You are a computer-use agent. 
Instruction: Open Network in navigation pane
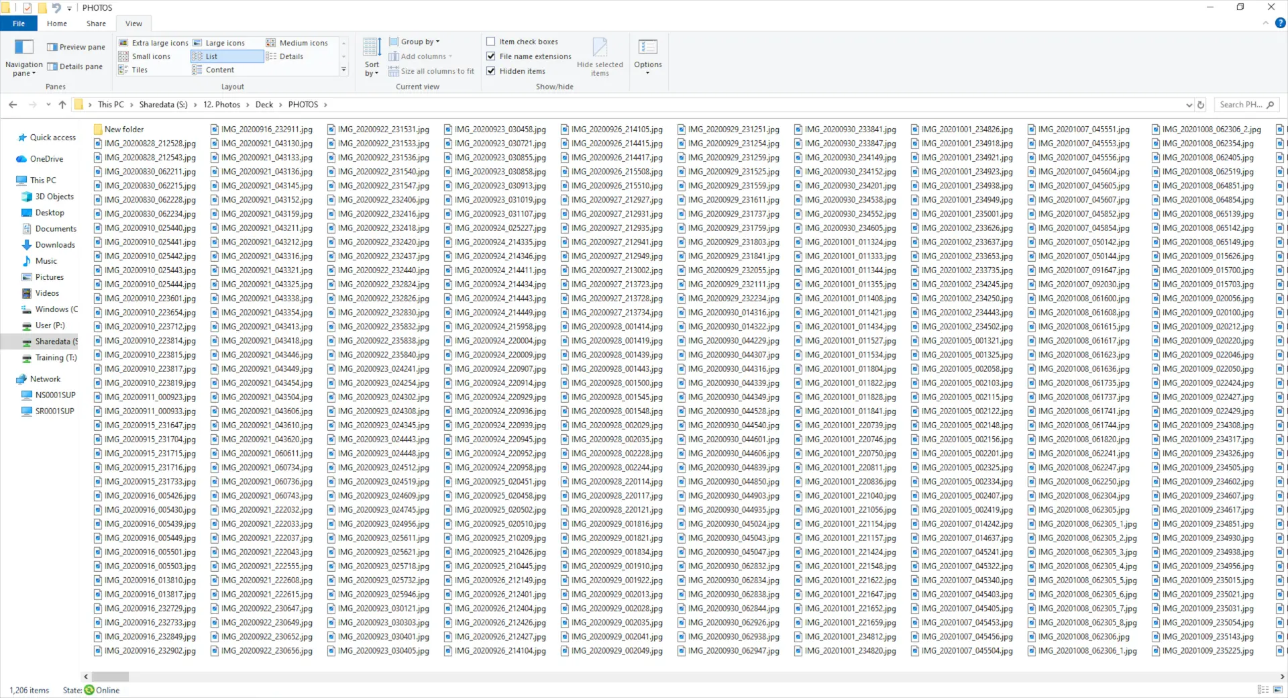38,379
